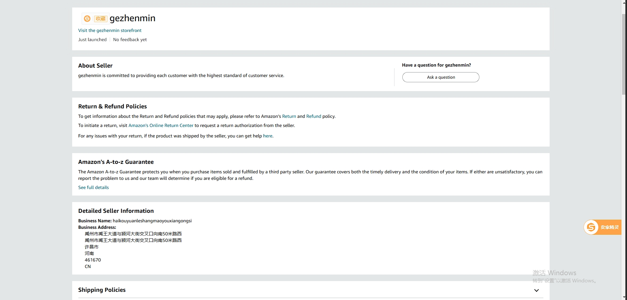Click the 'here' return help link

pos(267,136)
